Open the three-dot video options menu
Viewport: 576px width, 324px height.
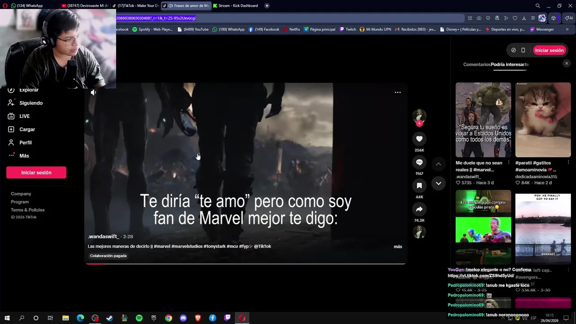point(398,92)
